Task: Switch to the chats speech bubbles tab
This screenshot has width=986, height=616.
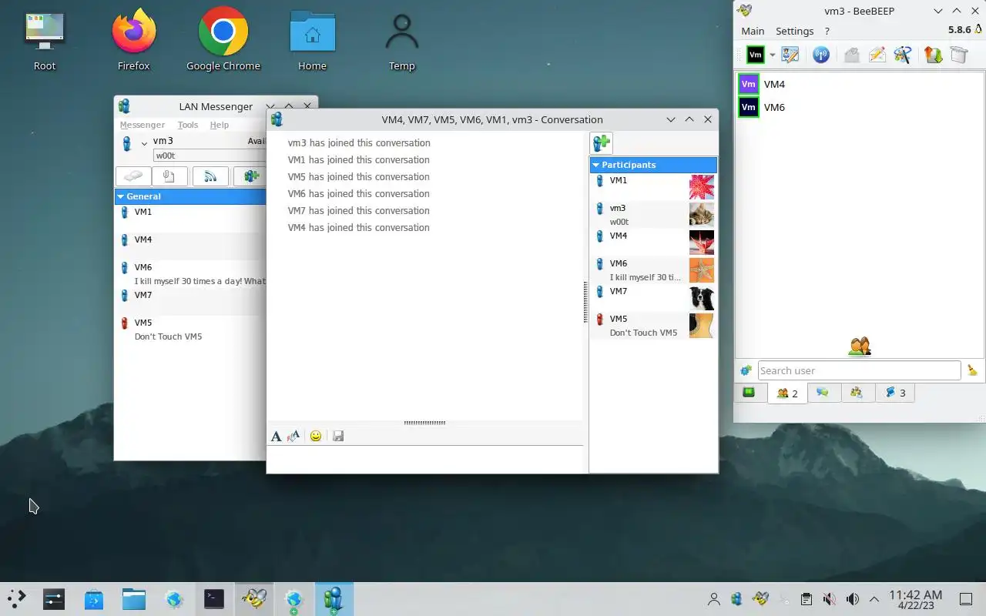Action: [x=823, y=393]
